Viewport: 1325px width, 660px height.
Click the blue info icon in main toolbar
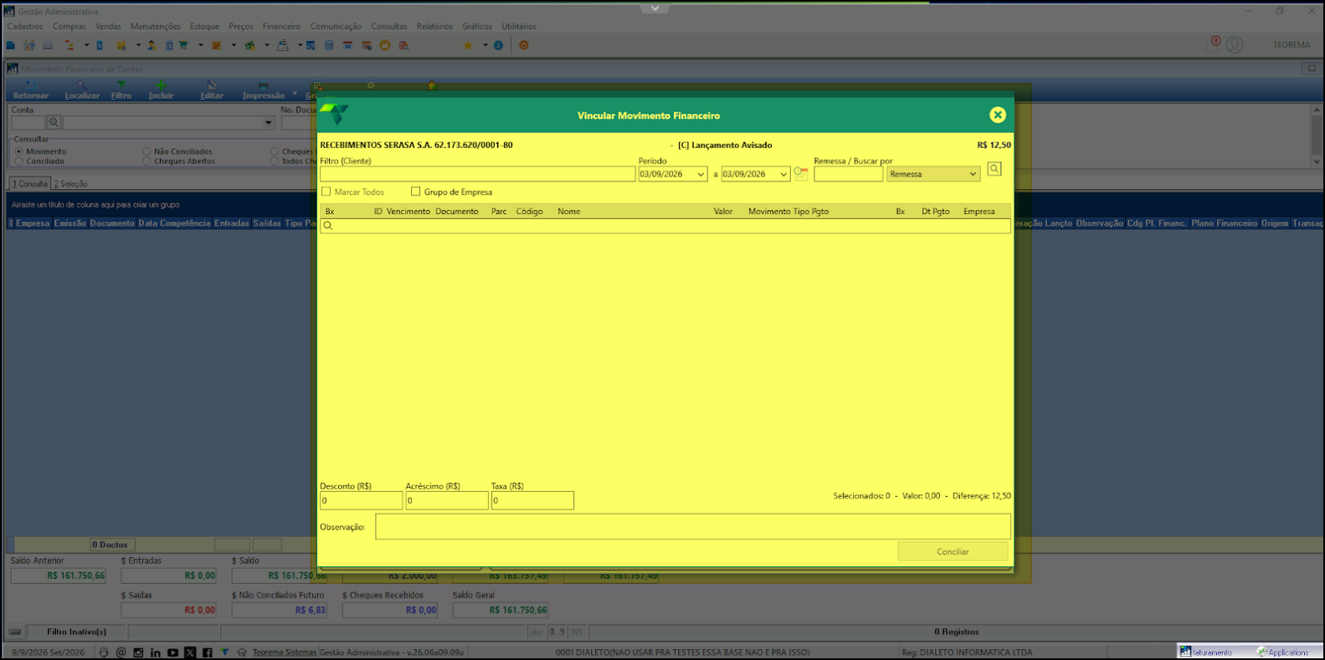pyautogui.click(x=498, y=45)
